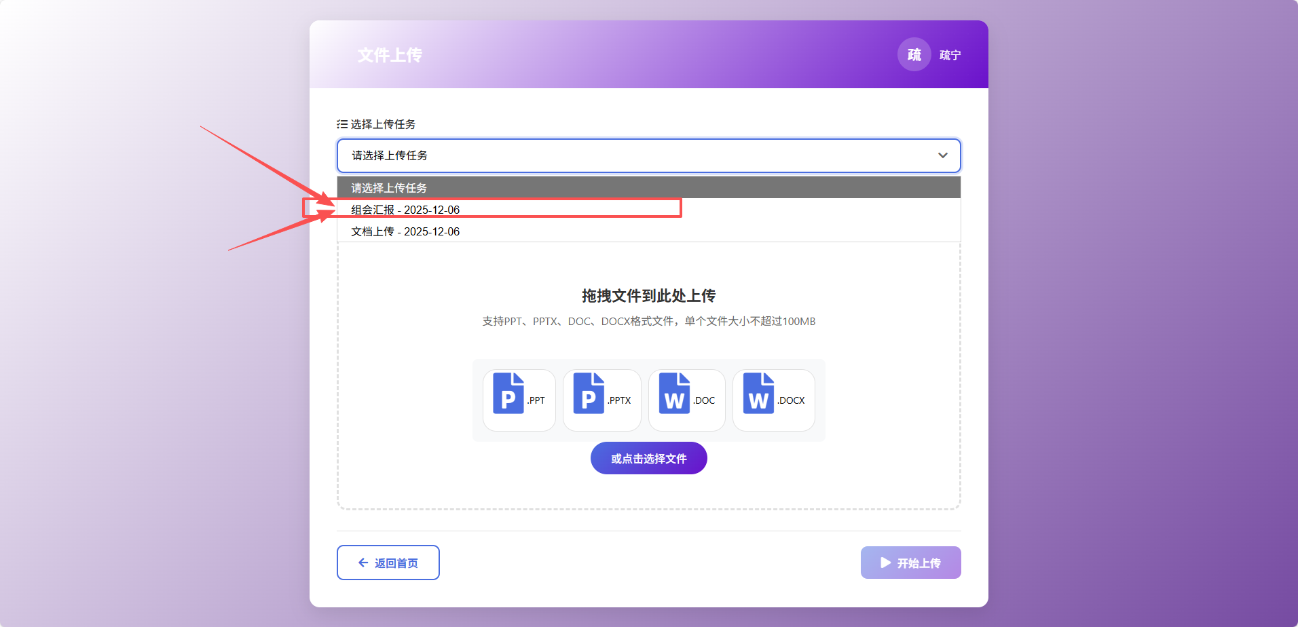Screen dimensions: 1298x627
Task: Click the supported formats hint text
Action: [649, 321]
